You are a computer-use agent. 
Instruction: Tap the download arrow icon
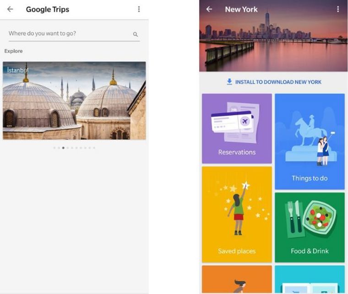(229, 81)
